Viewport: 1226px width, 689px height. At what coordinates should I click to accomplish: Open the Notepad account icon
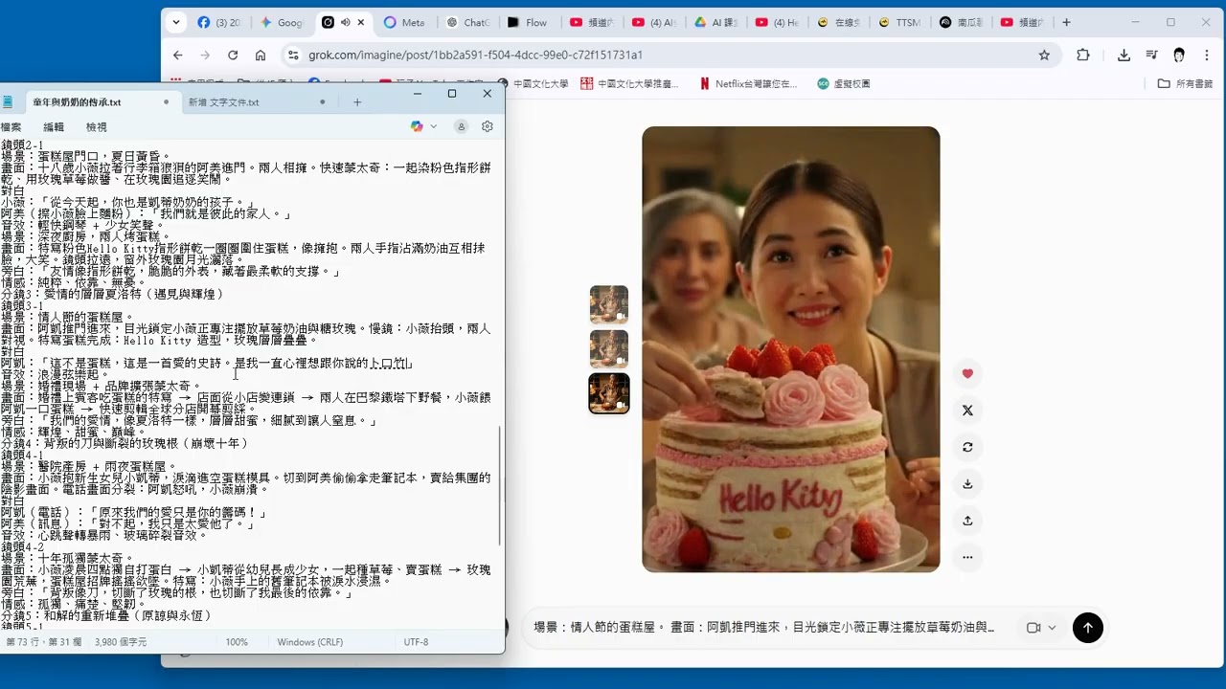[461, 126]
